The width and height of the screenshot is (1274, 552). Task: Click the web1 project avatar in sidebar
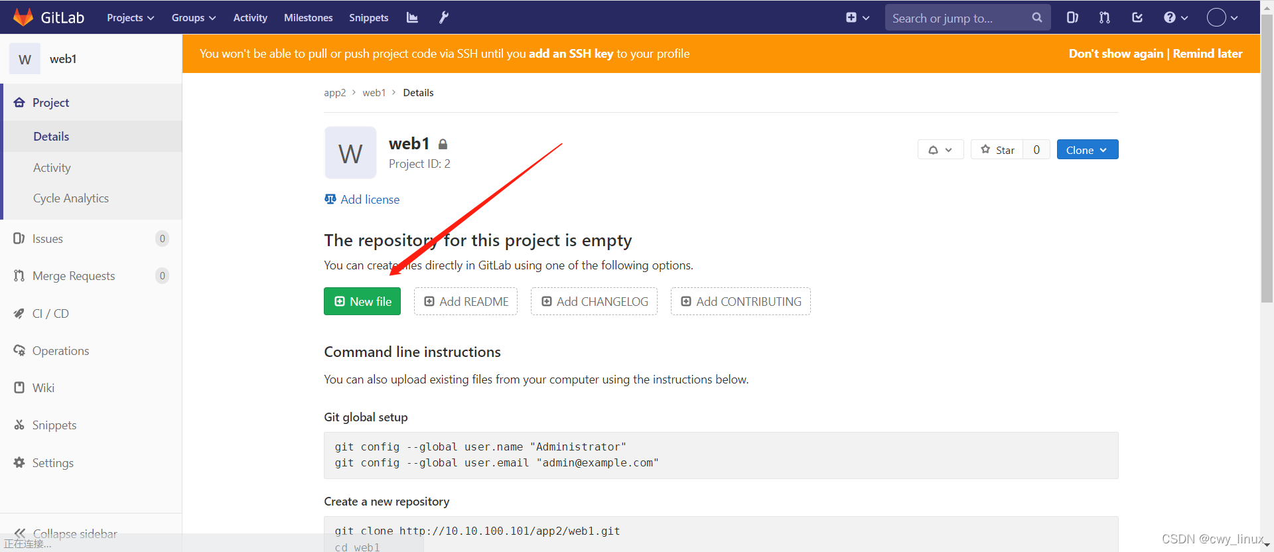click(25, 59)
